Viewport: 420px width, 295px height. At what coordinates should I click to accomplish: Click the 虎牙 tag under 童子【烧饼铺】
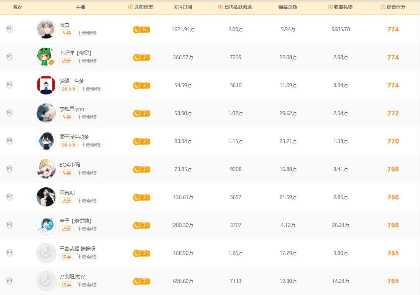click(66, 229)
